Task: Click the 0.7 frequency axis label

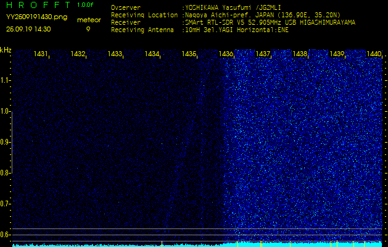Action: 5,204
